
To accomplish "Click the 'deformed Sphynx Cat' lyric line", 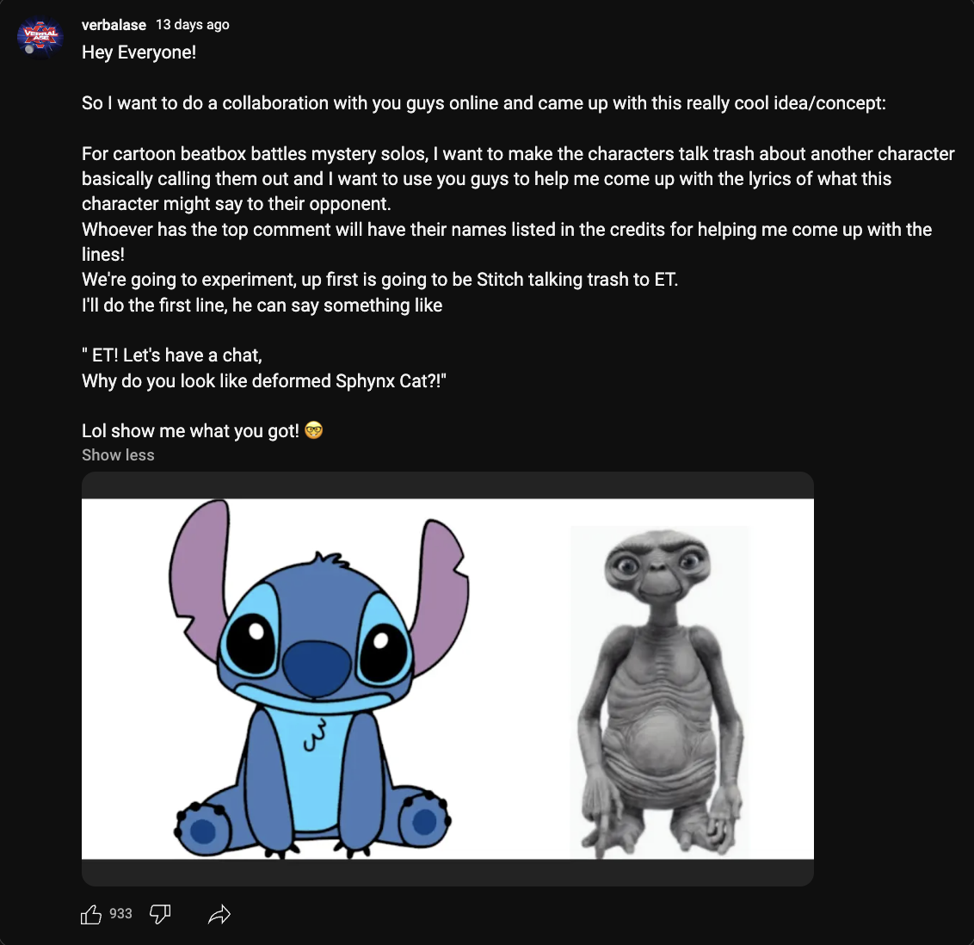I will [x=264, y=380].
